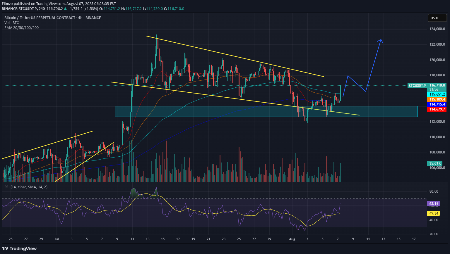The image size is (450, 254).
Task: Select the Bitcoin / TetherUS PERPETUAL CONTRACT chart title
Action: coord(52,18)
